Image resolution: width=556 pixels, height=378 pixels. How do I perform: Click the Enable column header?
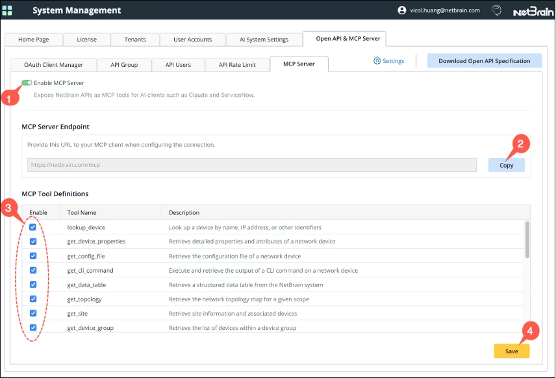pos(38,212)
